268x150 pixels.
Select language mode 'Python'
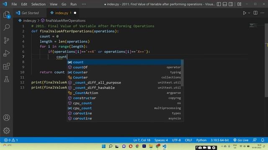pyautogui.click(x=201, y=140)
